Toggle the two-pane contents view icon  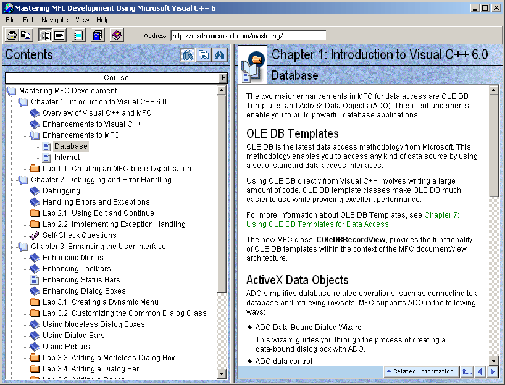coord(45,35)
